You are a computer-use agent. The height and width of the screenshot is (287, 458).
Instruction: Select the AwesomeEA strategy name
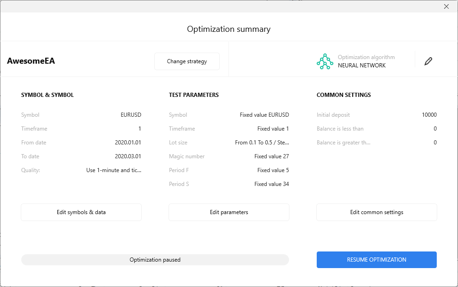pyautogui.click(x=31, y=61)
